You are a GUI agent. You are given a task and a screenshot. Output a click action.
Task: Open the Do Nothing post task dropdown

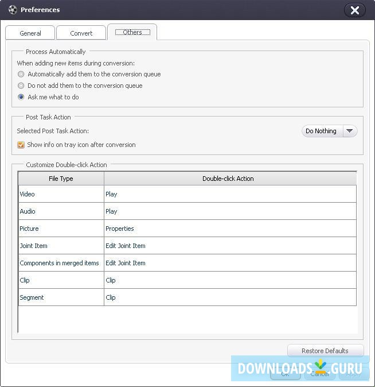pos(329,131)
